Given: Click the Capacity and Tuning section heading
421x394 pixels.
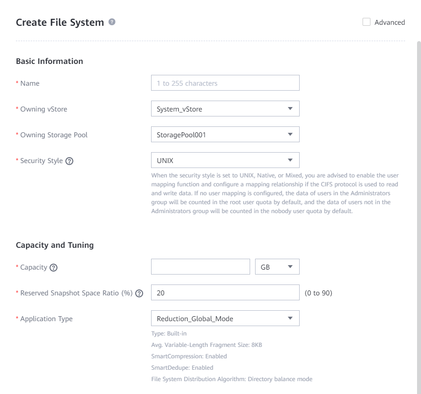Looking at the screenshot, I should (x=55, y=245).
